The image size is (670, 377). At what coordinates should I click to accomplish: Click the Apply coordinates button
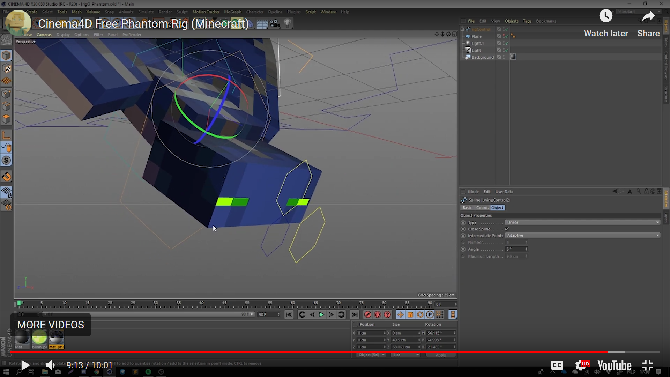point(441,355)
